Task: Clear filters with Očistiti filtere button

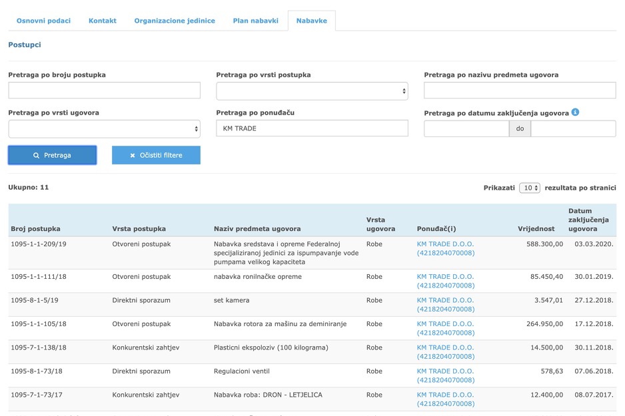Action: tap(156, 155)
